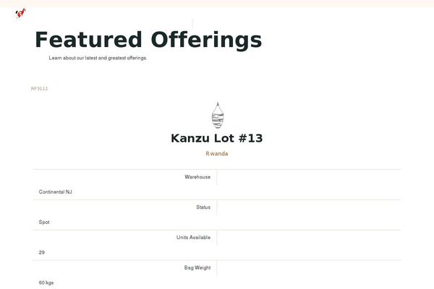Click the small vertical divider above the heading
434x289 pixels.
click(192, 24)
